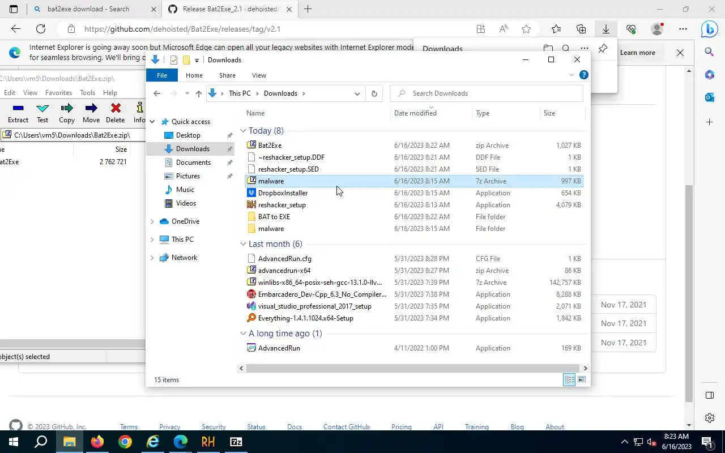Expand OneDrive tree node
The width and height of the screenshot is (725, 453).
click(152, 221)
